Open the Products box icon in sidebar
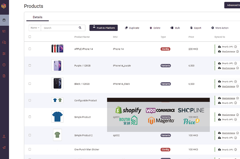 (4, 20)
